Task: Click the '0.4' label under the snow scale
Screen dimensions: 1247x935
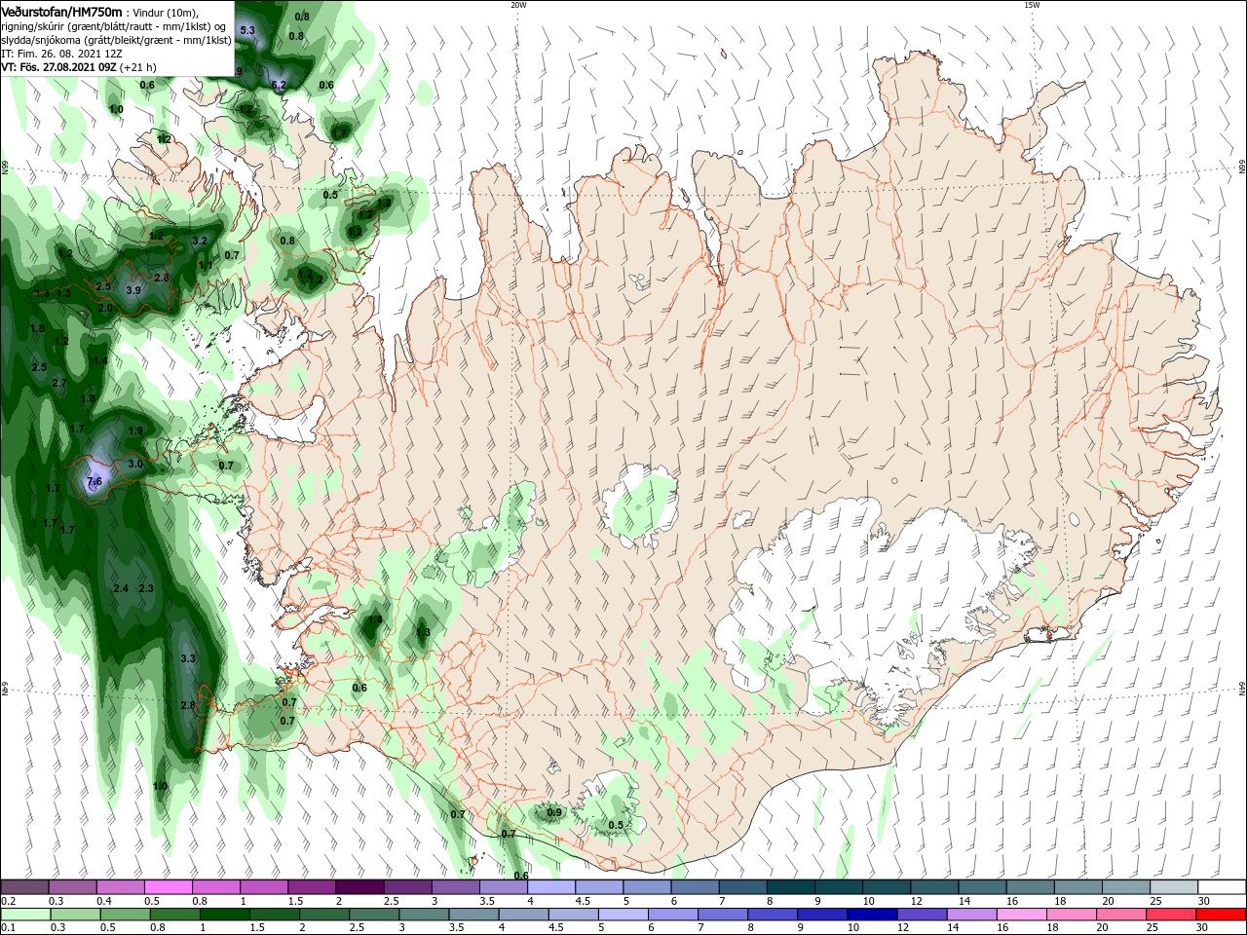Action: click(104, 901)
